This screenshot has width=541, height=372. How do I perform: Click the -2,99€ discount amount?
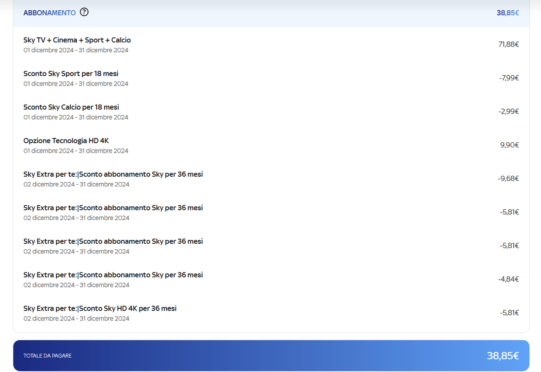[x=508, y=111]
